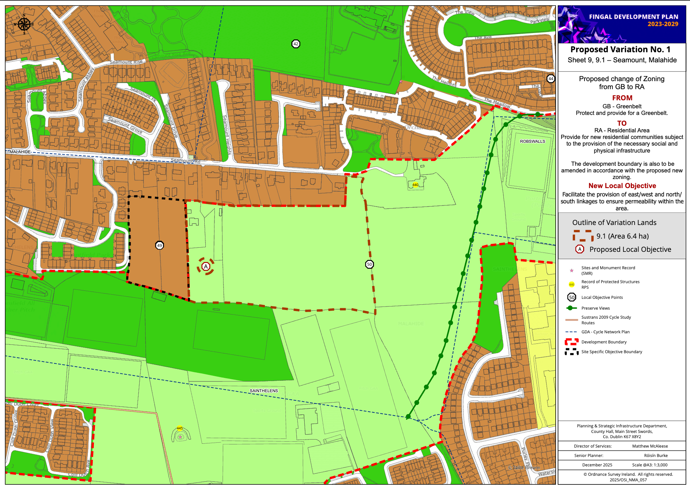Click the SMR pink star legend symbol
This screenshot has height=489, width=690.
(571, 270)
